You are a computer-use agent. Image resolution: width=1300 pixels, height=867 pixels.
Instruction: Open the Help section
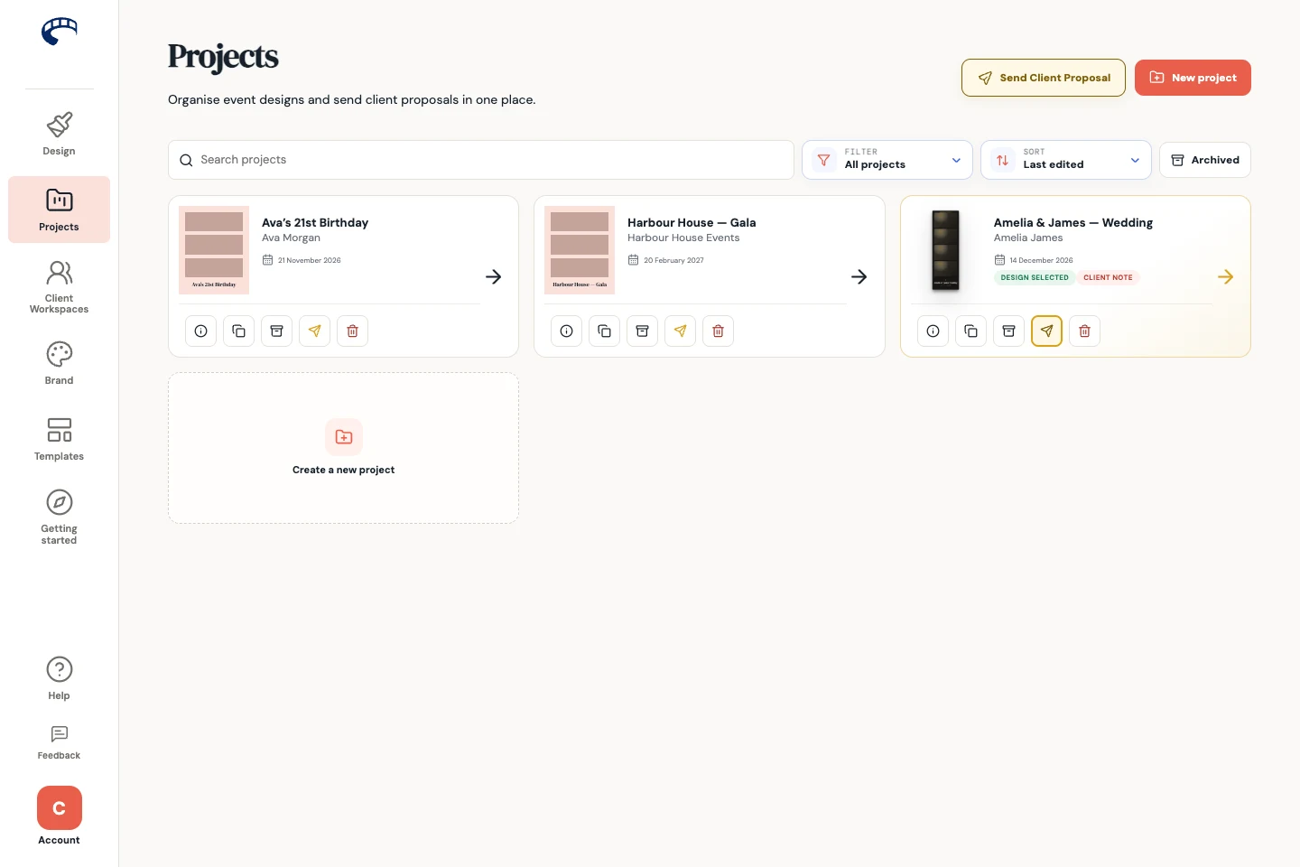[59, 678]
